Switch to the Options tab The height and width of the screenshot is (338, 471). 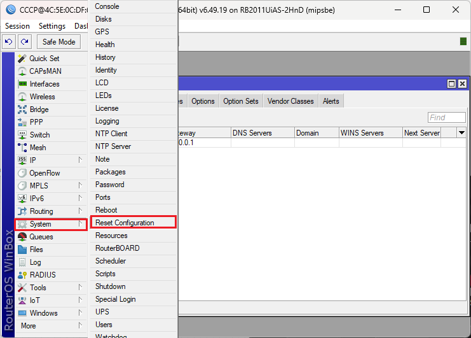tap(203, 101)
